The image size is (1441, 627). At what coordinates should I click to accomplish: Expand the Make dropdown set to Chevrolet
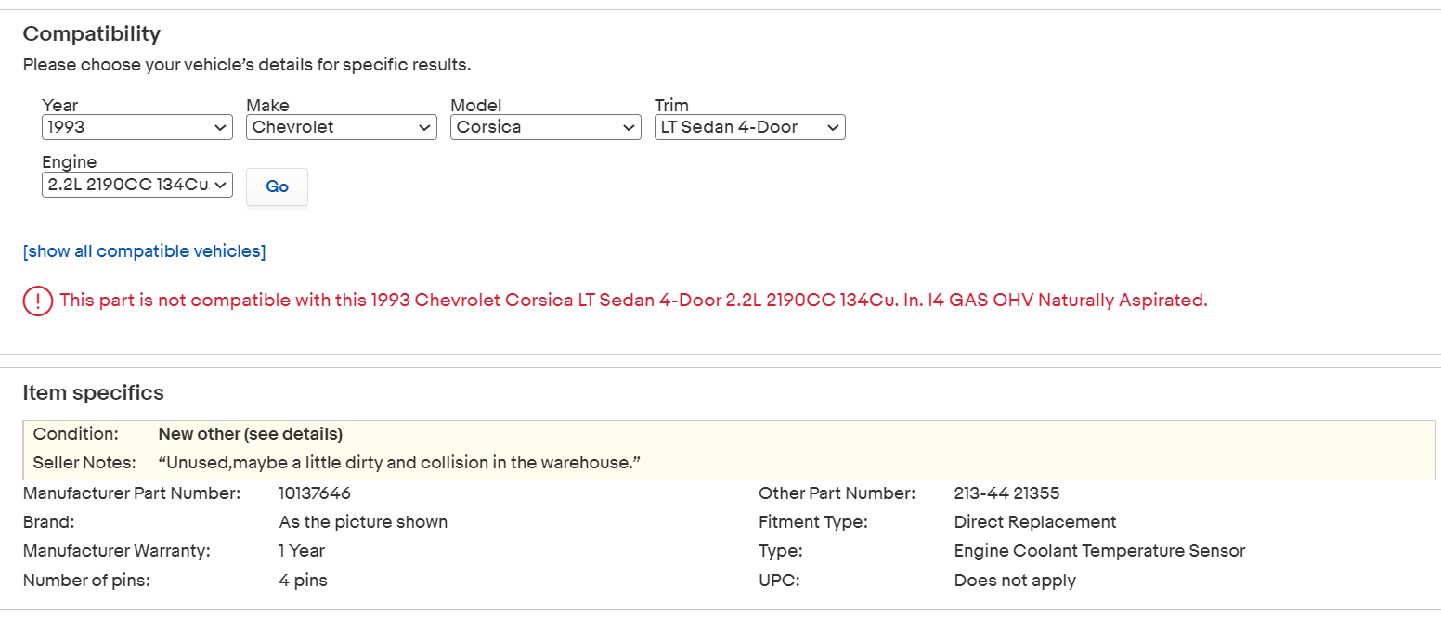click(342, 127)
